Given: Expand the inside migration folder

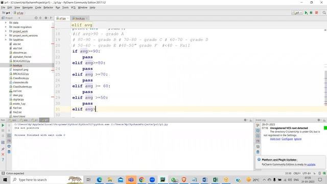Looking at the screenshot, I should pyautogui.click(x=6, y=27).
